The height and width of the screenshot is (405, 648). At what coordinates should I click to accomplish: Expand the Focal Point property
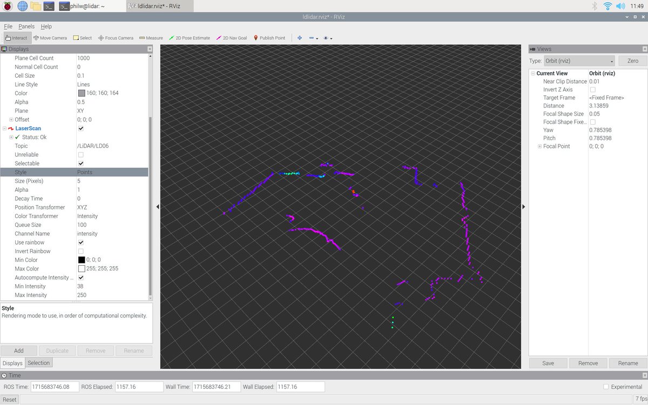(539, 146)
